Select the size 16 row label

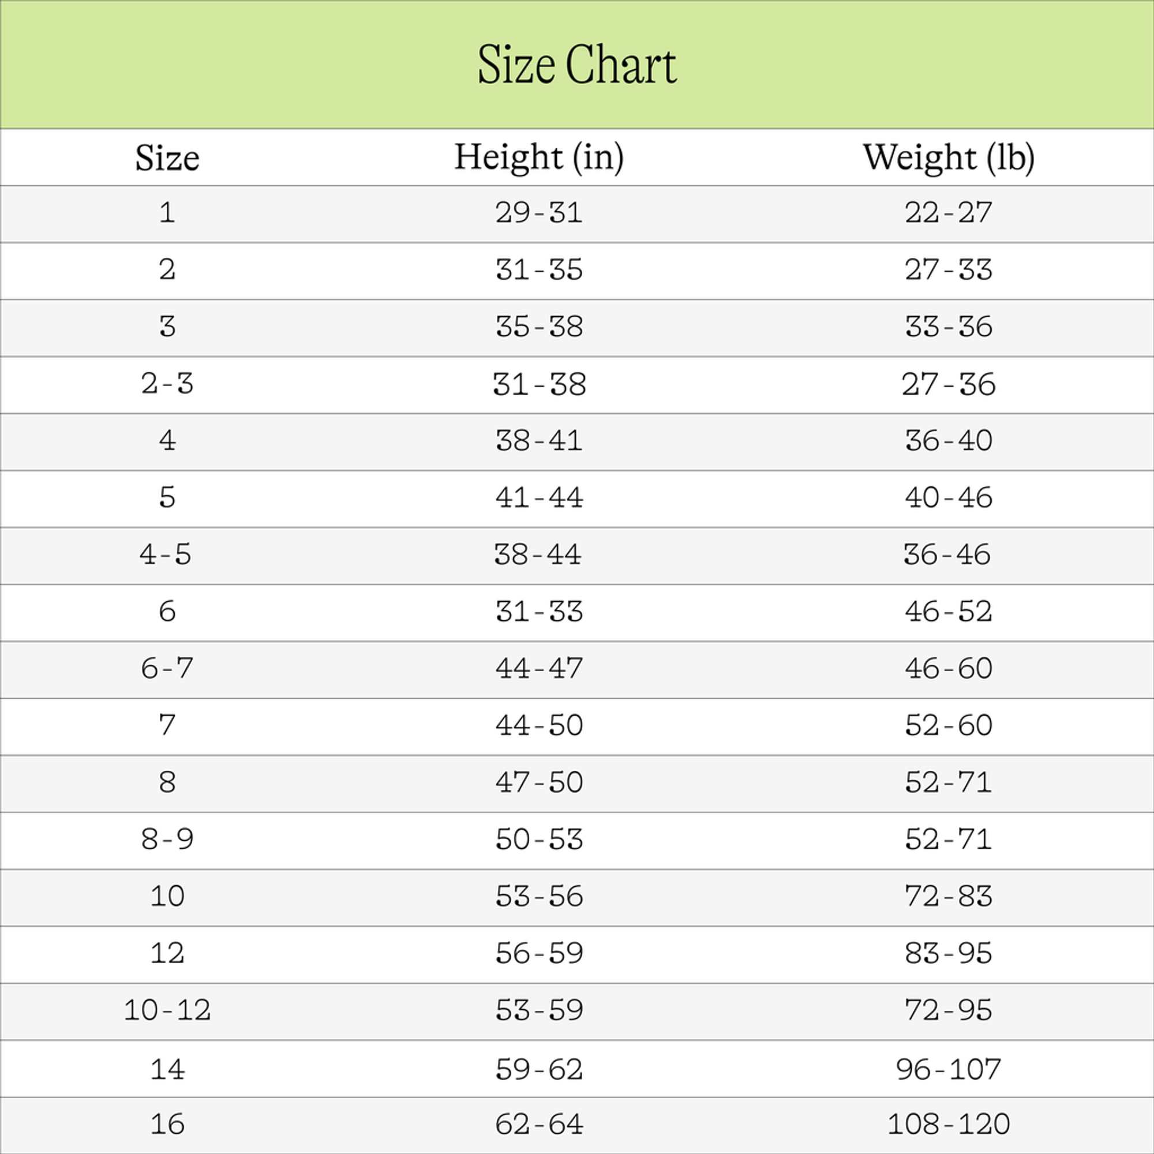click(167, 1124)
